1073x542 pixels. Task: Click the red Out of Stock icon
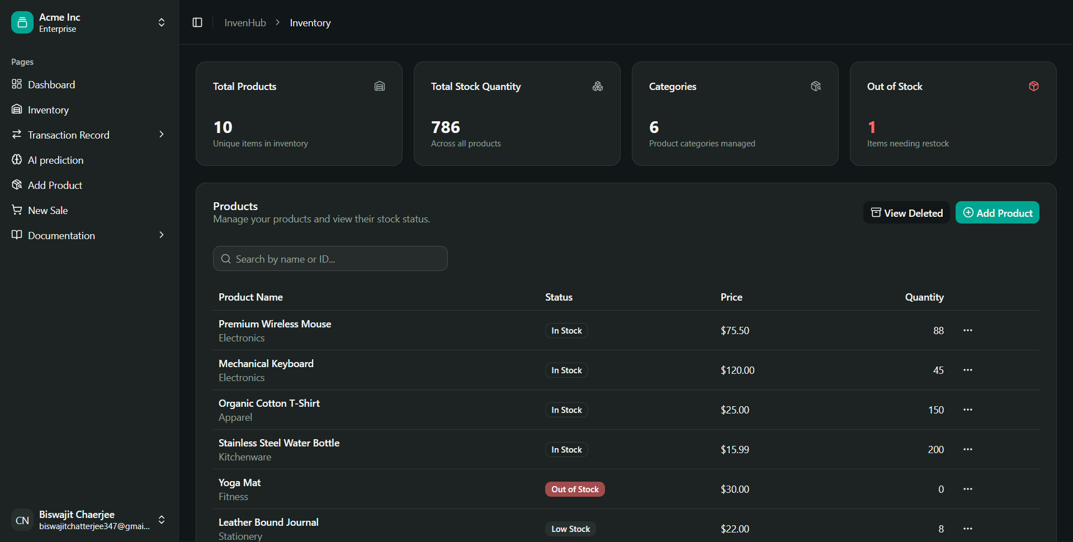[1034, 86]
